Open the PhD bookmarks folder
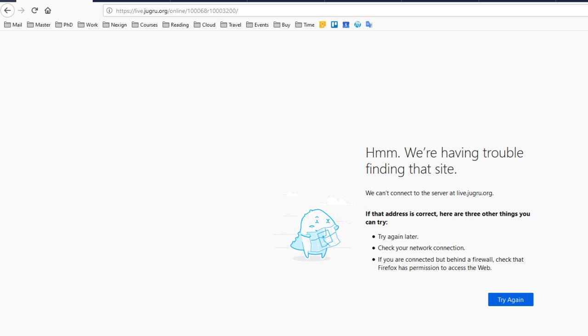The width and height of the screenshot is (588, 336). pos(64,25)
